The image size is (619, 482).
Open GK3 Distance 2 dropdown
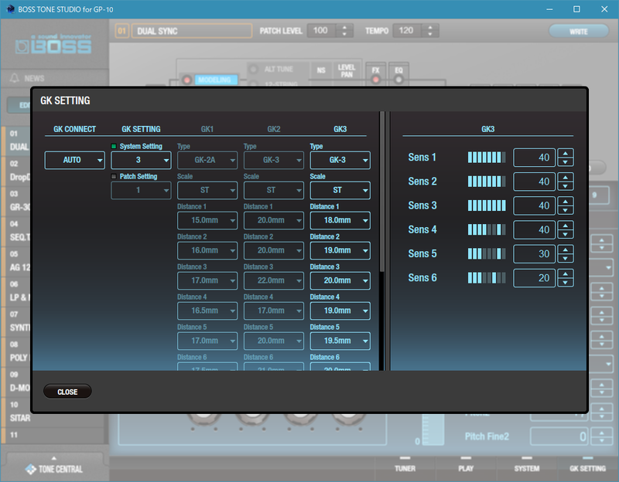pyautogui.click(x=340, y=250)
